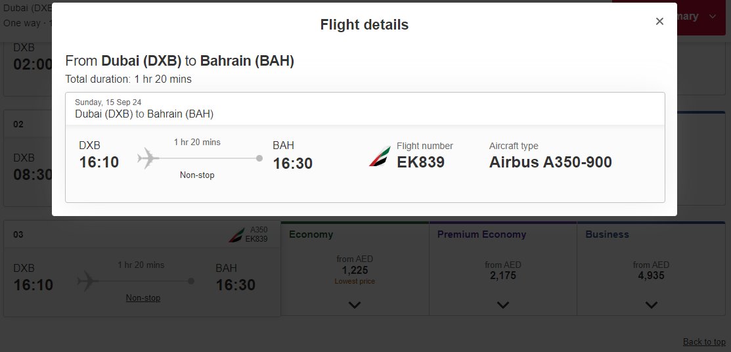Open the Non-stop link for flight 03
Screen dimensions: 731x352
click(143, 298)
